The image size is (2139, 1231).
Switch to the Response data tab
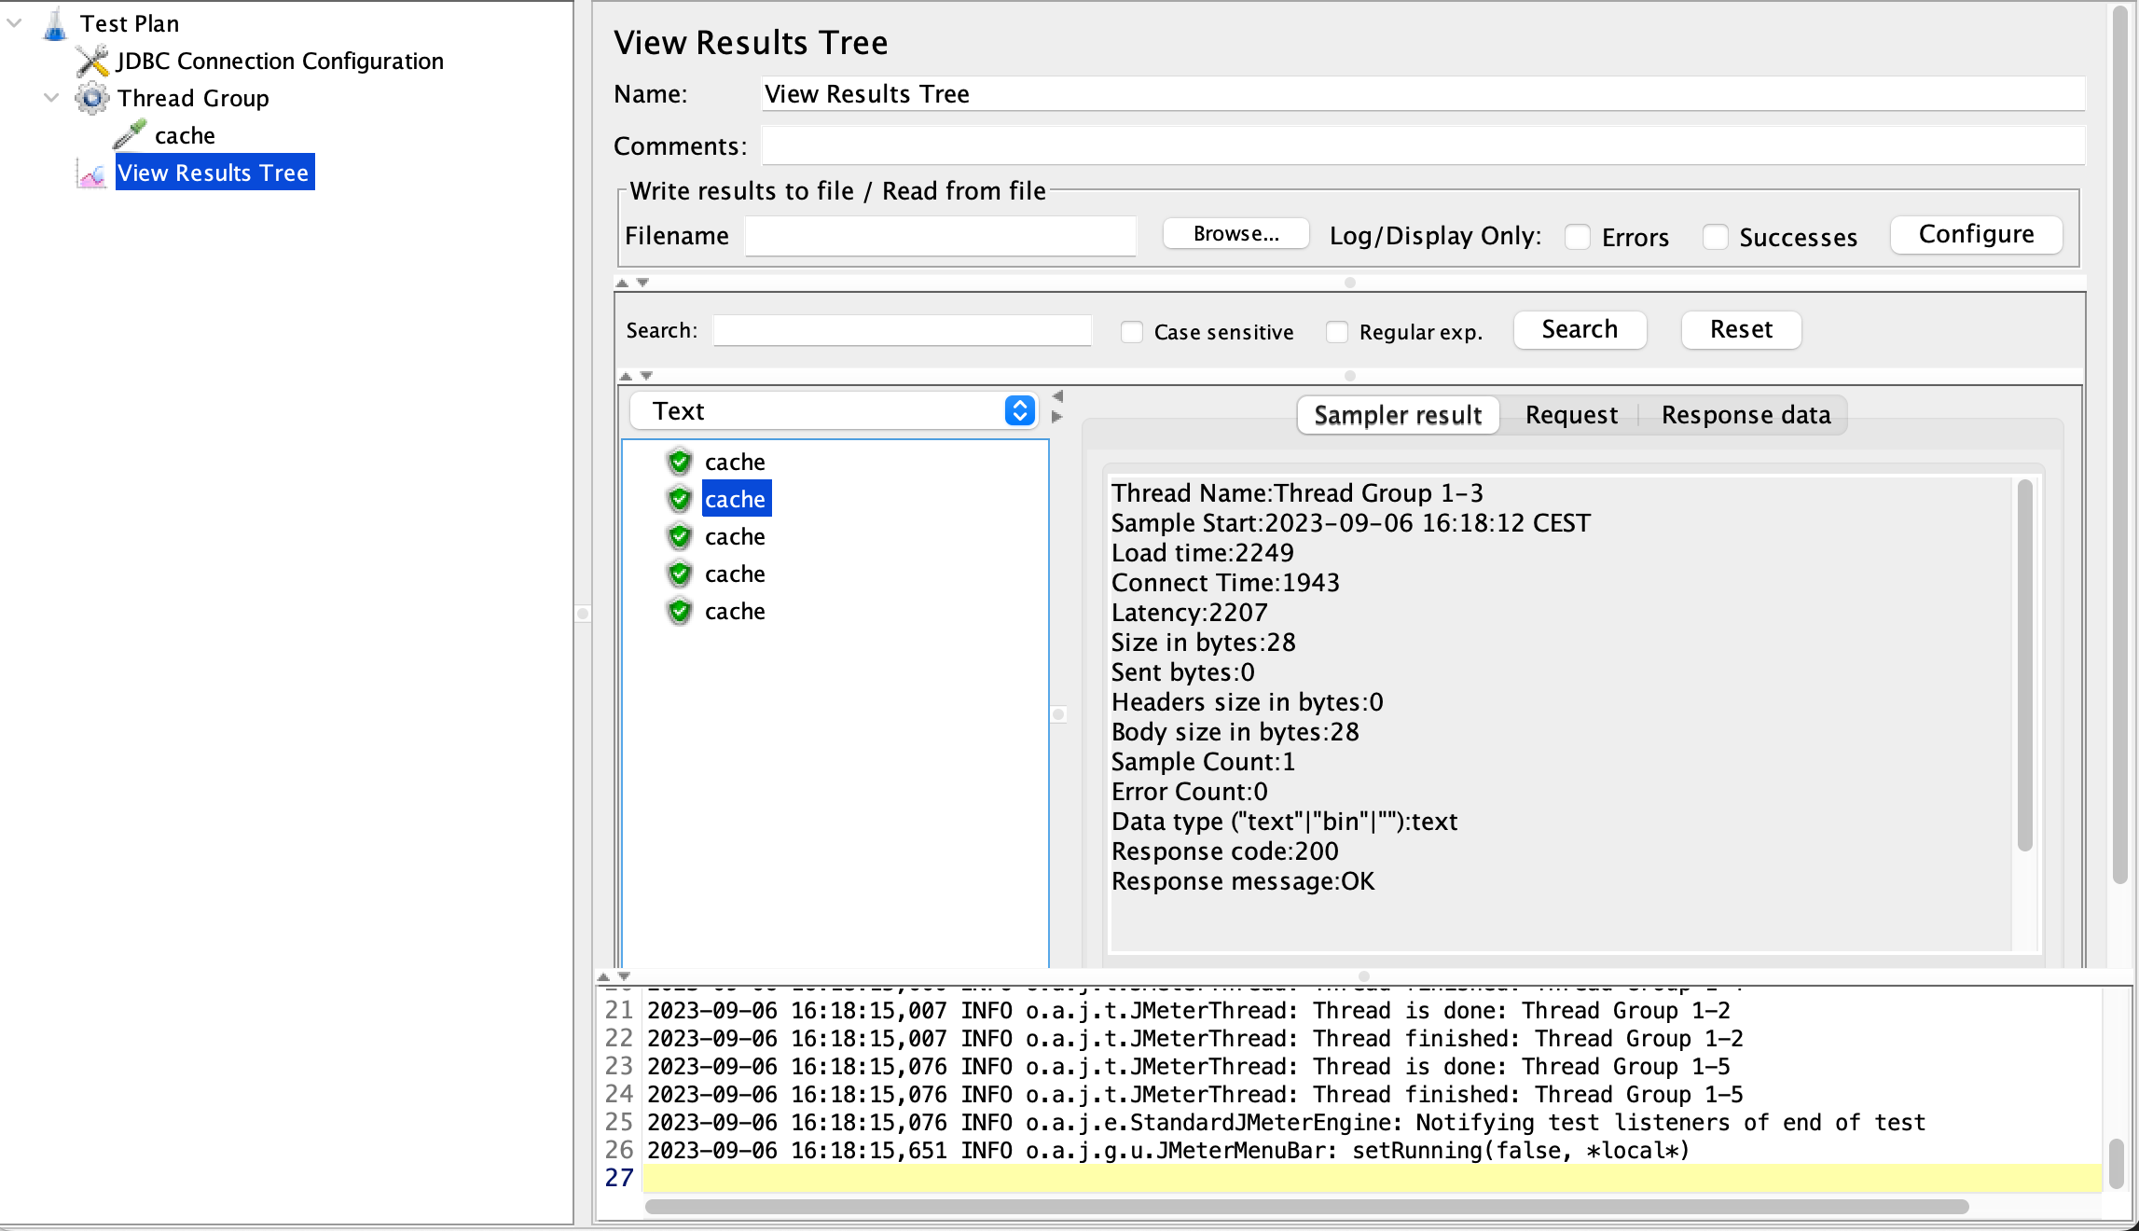(x=1746, y=414)
